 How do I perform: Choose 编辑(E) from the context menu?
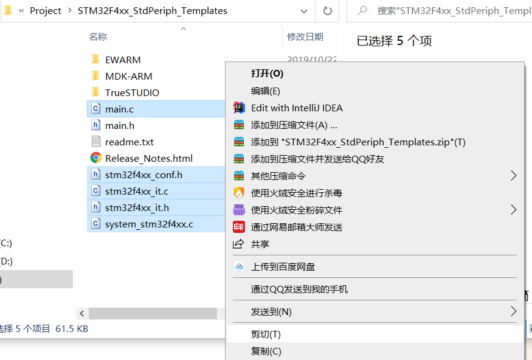point(375,91)
